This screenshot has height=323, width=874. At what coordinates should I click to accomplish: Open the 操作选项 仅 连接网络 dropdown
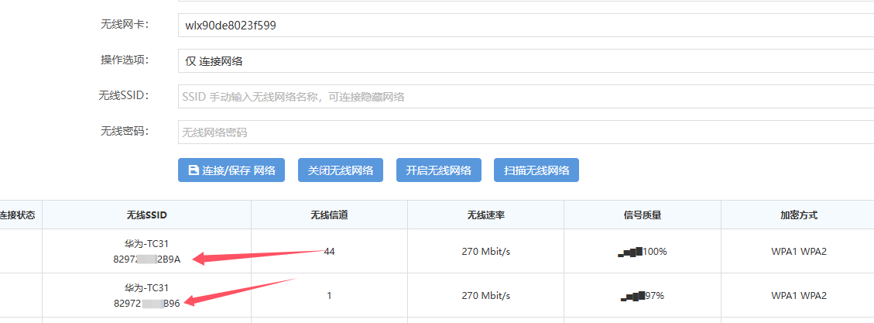point(526,61)
